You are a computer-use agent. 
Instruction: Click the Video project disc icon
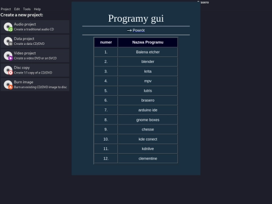8,56
